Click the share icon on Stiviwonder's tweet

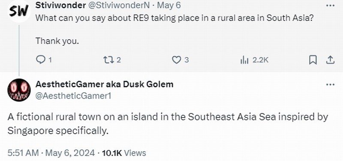point(330,60)
